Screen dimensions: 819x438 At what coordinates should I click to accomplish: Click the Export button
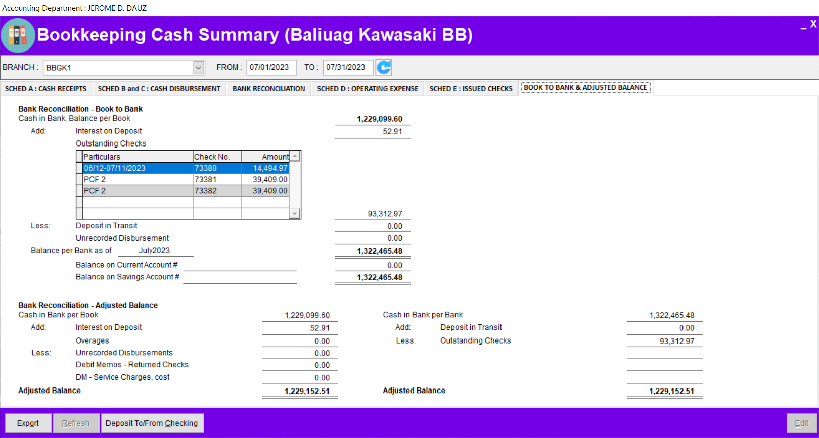(x=28, y=423)
